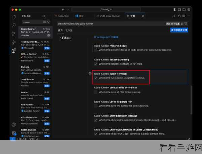
Task: Refresh the extensions list
Action: point(44,16)
